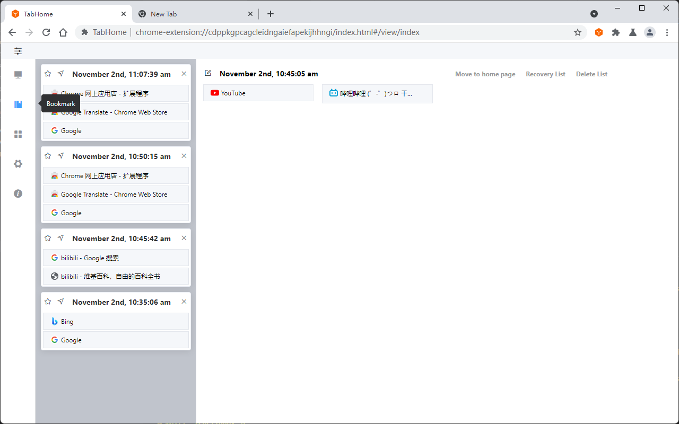
Task: Open Google Translate entry in 11:07:39 list
Action: [x=116, y=112]
